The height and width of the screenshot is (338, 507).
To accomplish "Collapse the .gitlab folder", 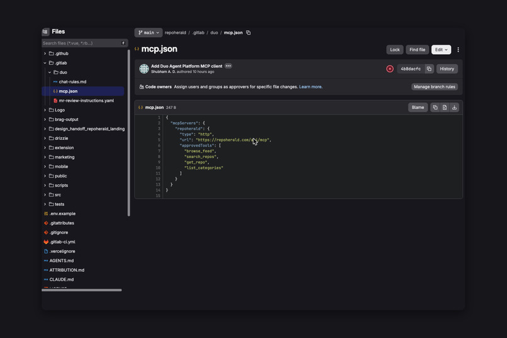I will click(45, 63).
